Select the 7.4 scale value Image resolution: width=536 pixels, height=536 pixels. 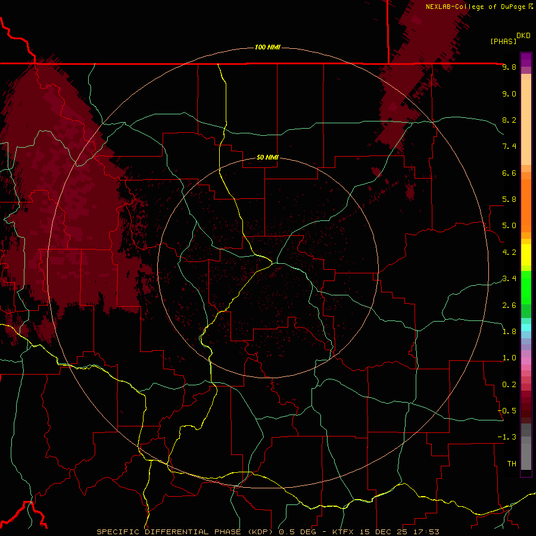[x=509, y=147]
